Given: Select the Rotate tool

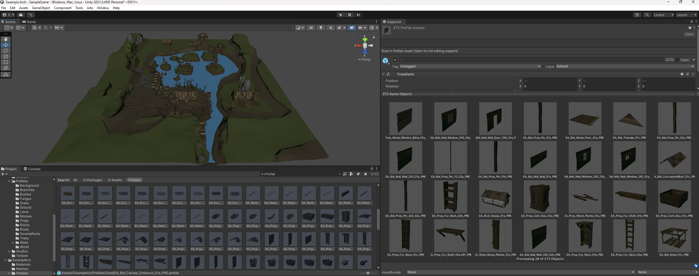Looking at the screenshot, I should pyautogui.click(x=6, y=51).
